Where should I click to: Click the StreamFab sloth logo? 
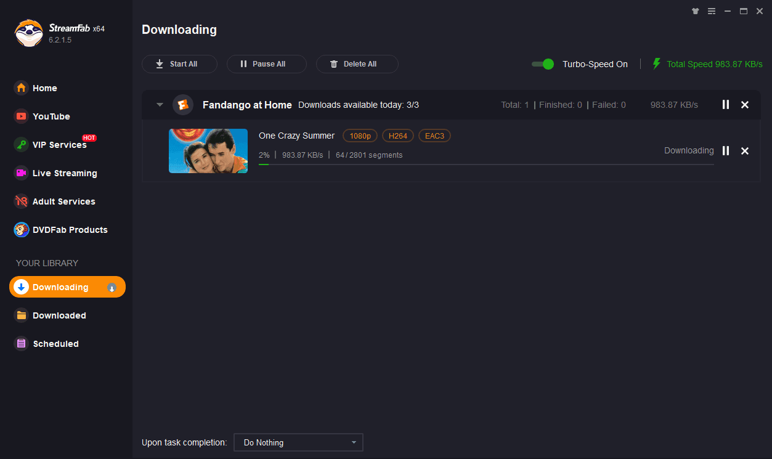pyautogui.click(x=29, y=33)
